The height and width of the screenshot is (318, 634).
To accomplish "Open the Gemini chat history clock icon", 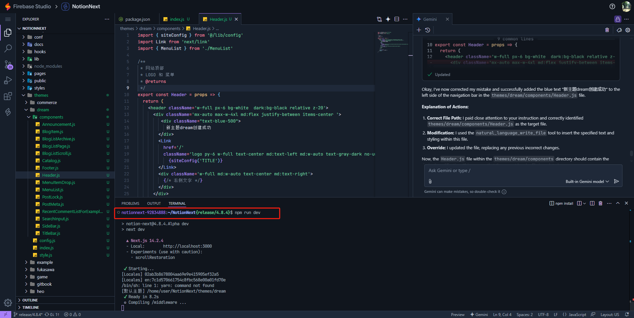I will [428, 30].
